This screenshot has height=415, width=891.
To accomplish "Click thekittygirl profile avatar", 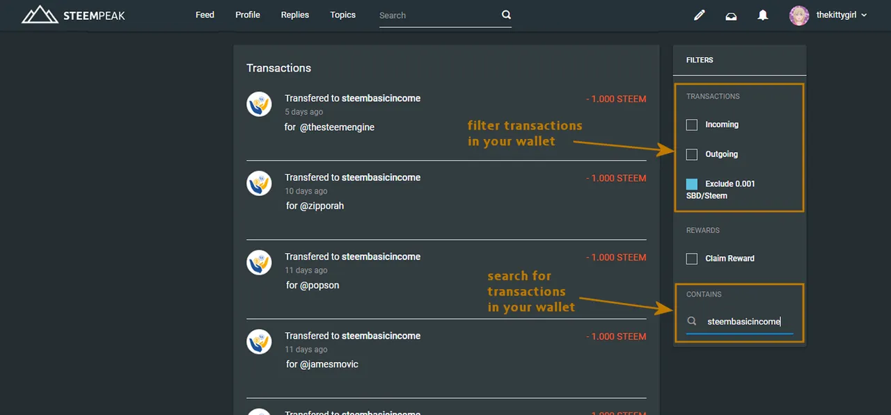I will click(x=799, y=15).
